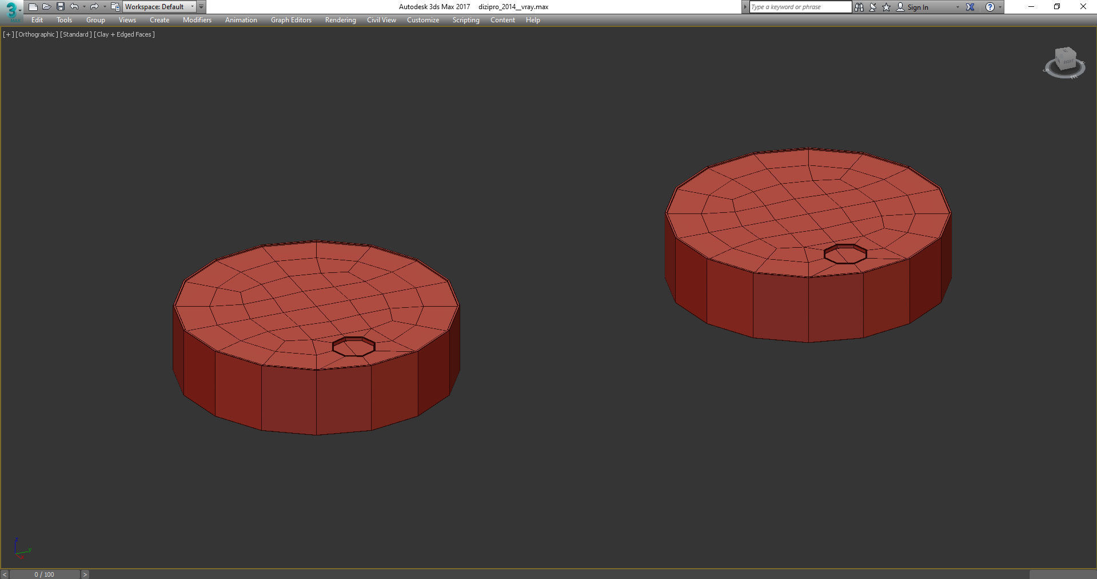Redo the action with the Redo arrow

94,7
